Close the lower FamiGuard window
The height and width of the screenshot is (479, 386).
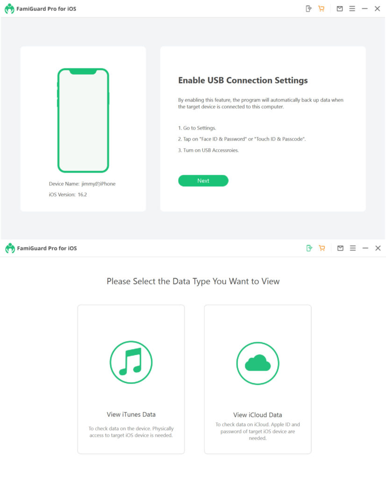[x=378, y=248]
